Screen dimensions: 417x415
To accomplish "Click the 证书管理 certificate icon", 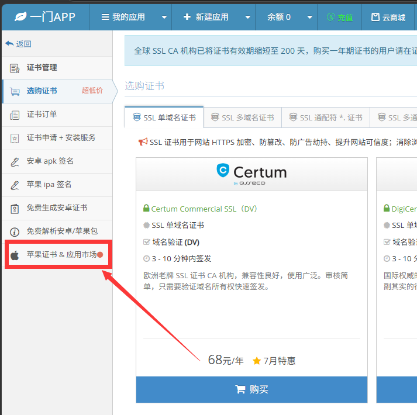I will [15, 68].
